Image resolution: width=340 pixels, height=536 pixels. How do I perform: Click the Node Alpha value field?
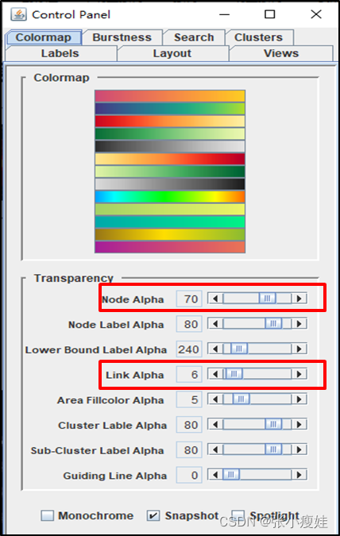[x=189, y=299]
